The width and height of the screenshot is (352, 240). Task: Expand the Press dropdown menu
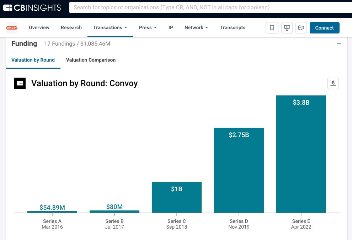[x=148, y=28]
